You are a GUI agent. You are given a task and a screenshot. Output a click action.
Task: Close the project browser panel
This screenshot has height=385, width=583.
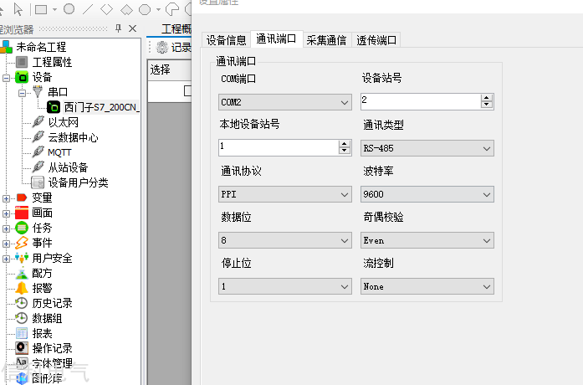click(x=132, y=28)
